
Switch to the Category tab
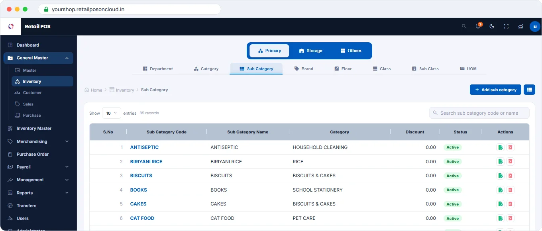(x=206, y=69)
